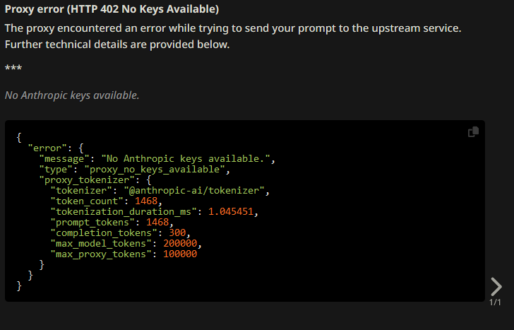The width and height of the screenshot is (514, 330).
Task: Click the italic "No Anthropic keys available." text
Action: pyautogui.click(x=72, y=95)
